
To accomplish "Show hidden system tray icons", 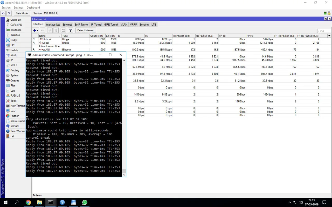I will click(x=290, y=202).
